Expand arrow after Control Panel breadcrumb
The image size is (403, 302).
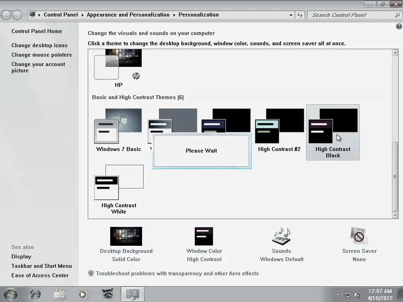pyautogui.click(x=83, y=15)
